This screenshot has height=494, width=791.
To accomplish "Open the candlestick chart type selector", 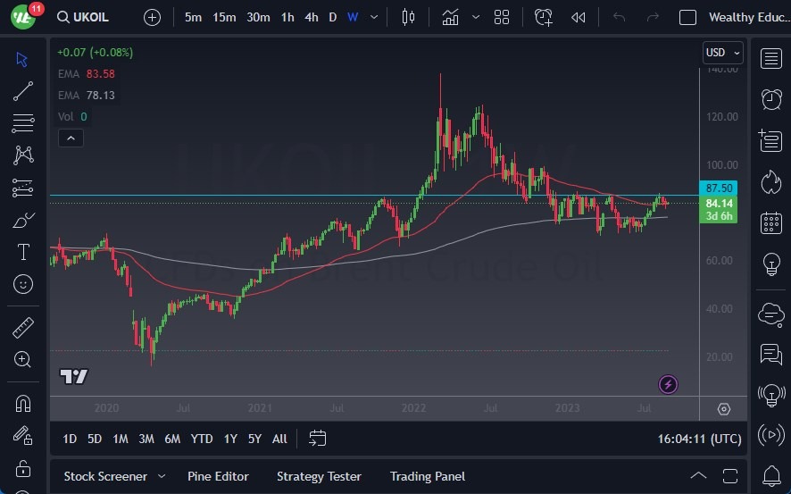I will [x=409, y=17].
